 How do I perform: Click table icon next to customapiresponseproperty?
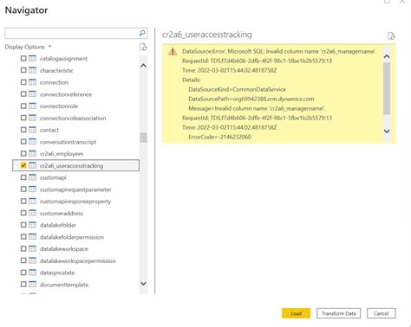(x=33, y=201)
